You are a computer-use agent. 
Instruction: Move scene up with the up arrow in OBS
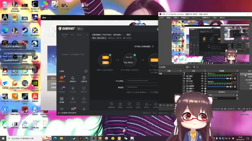coord(168,105)
